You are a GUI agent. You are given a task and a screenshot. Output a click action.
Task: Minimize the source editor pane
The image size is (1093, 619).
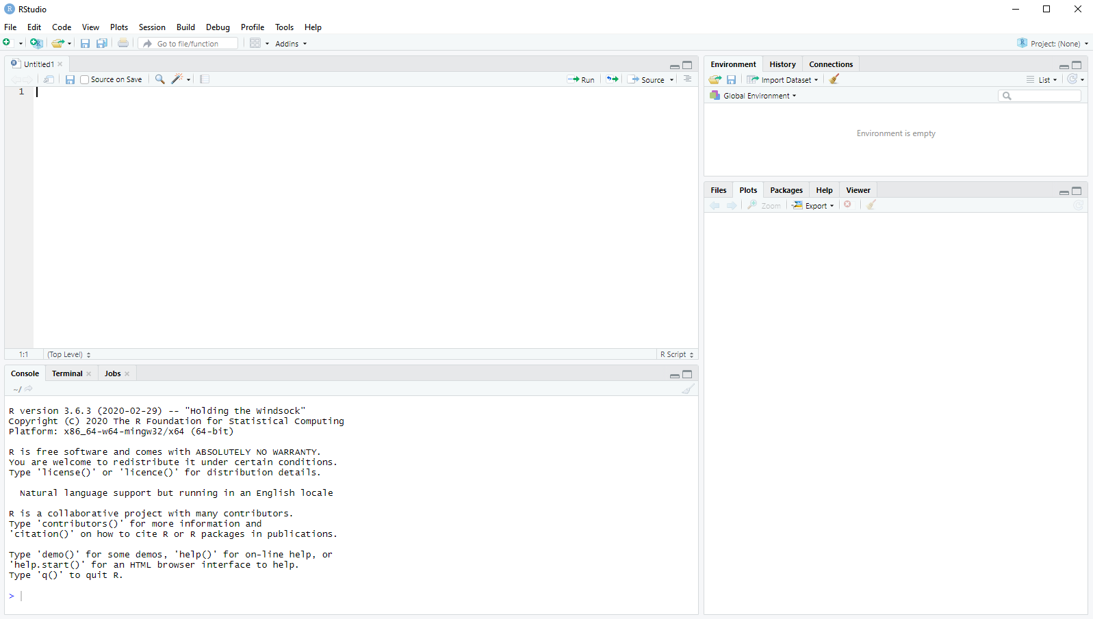(675, 66)
